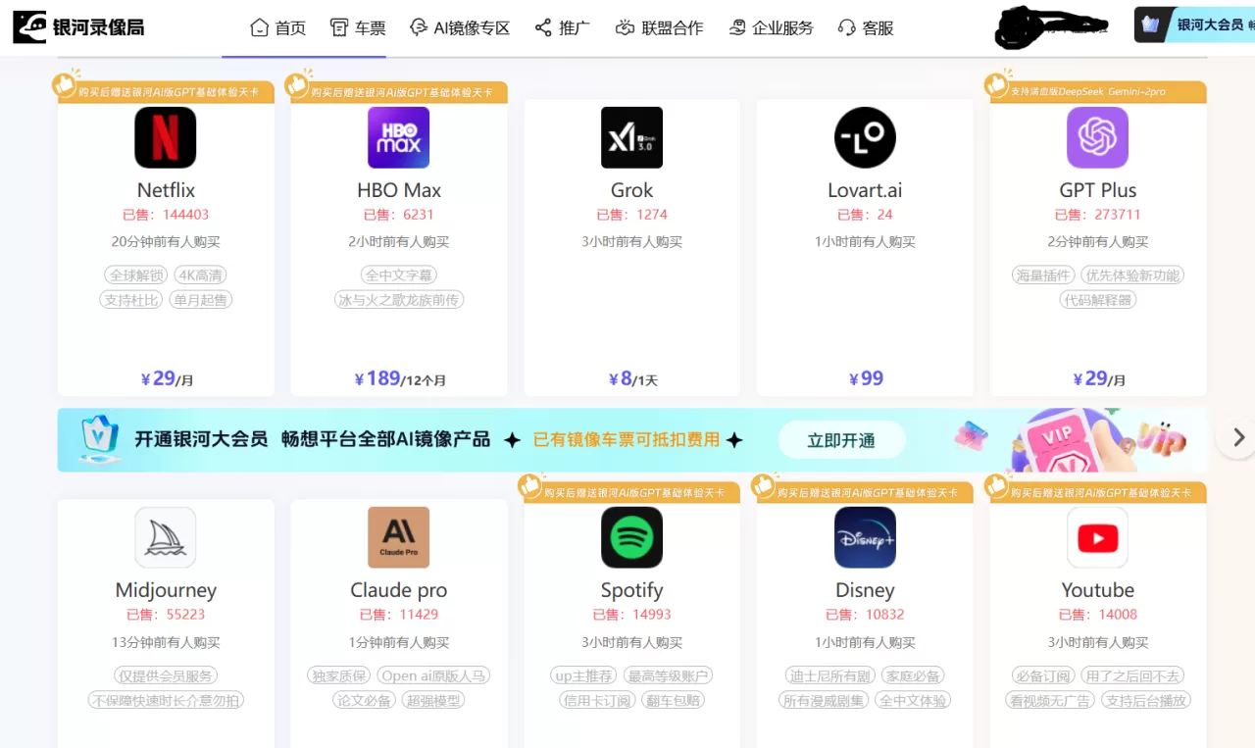Click the Grok product title
The image size is (1255, 748).
[x=631, y=190]
